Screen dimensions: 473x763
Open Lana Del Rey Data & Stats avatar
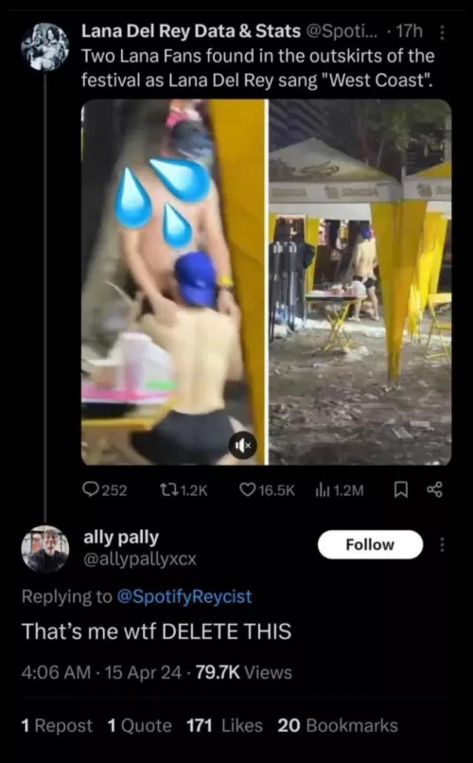(x=44, y=46)
